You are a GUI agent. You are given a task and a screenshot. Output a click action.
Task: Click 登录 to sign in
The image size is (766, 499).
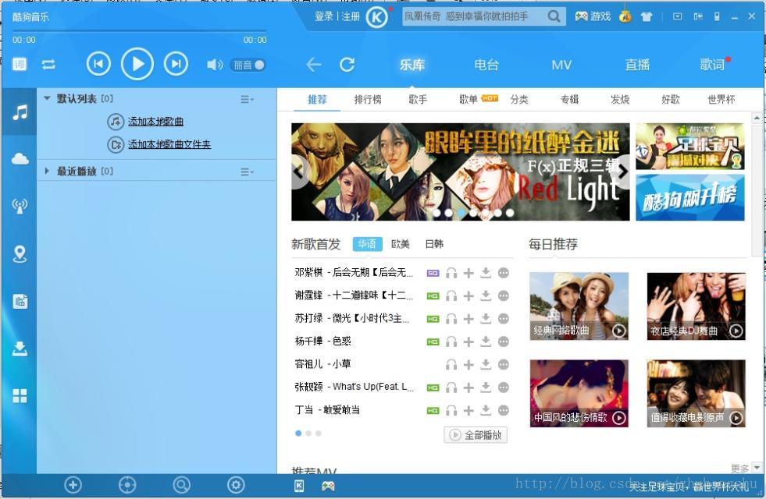point(323,16)
